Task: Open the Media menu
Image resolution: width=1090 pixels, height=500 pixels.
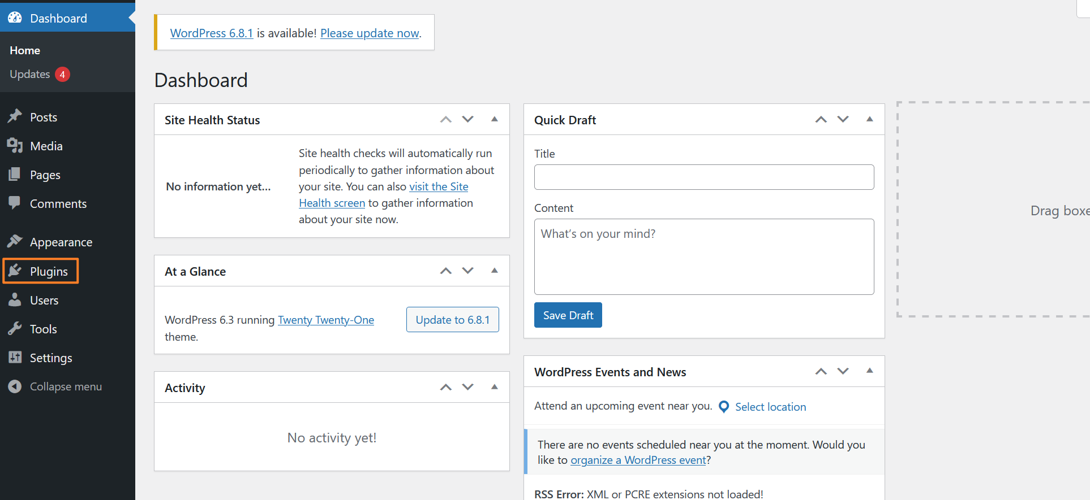Action: coord(67,146)
